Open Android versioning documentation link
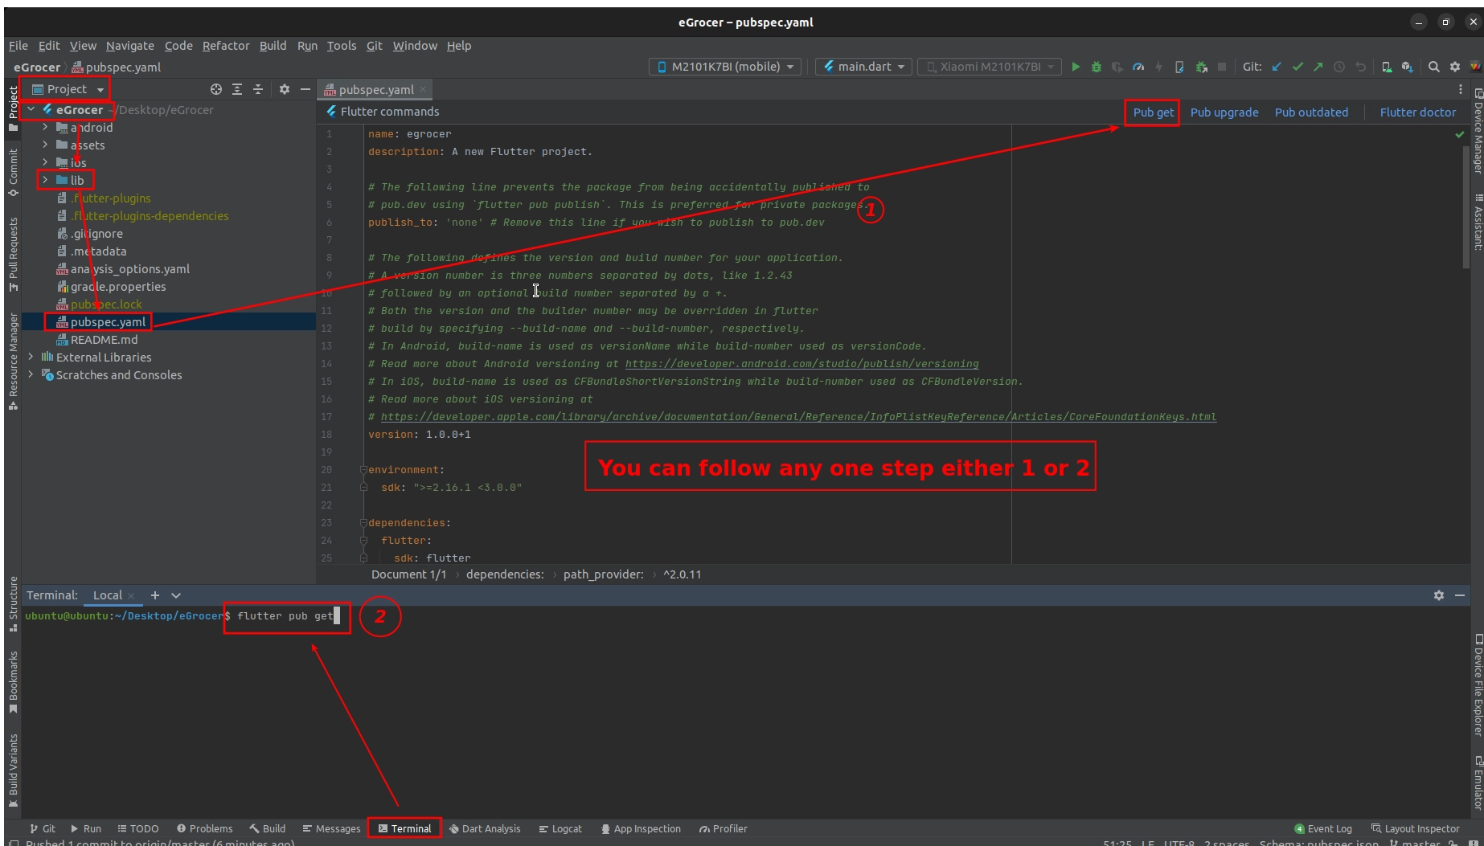 [801, 363]
